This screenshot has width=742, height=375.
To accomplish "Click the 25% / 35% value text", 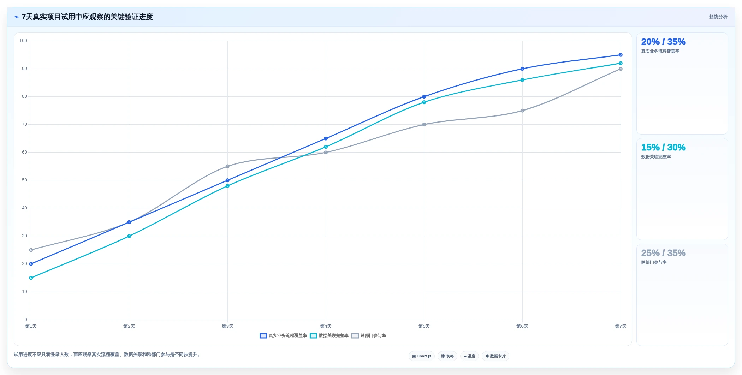I will pyautogui.click(x=663, y=253).
